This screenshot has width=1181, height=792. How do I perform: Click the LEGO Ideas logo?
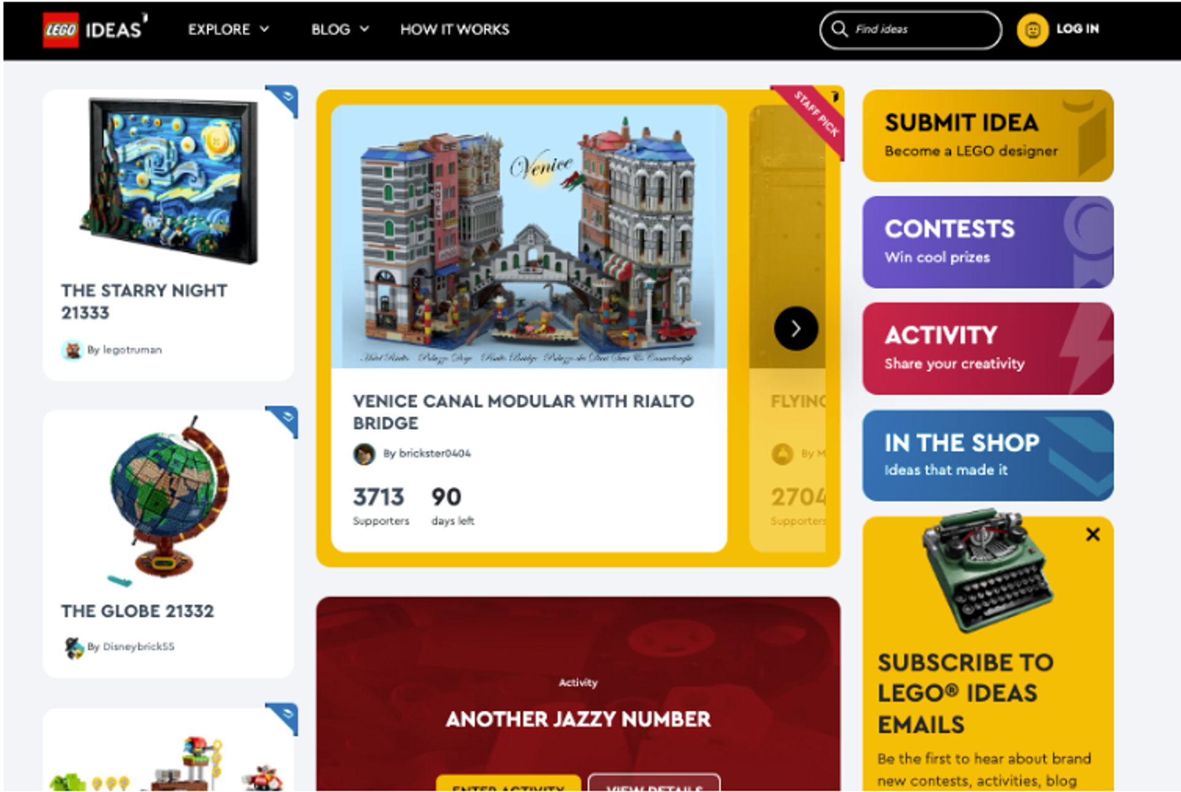pyautogui.click(x=95, y=29)
